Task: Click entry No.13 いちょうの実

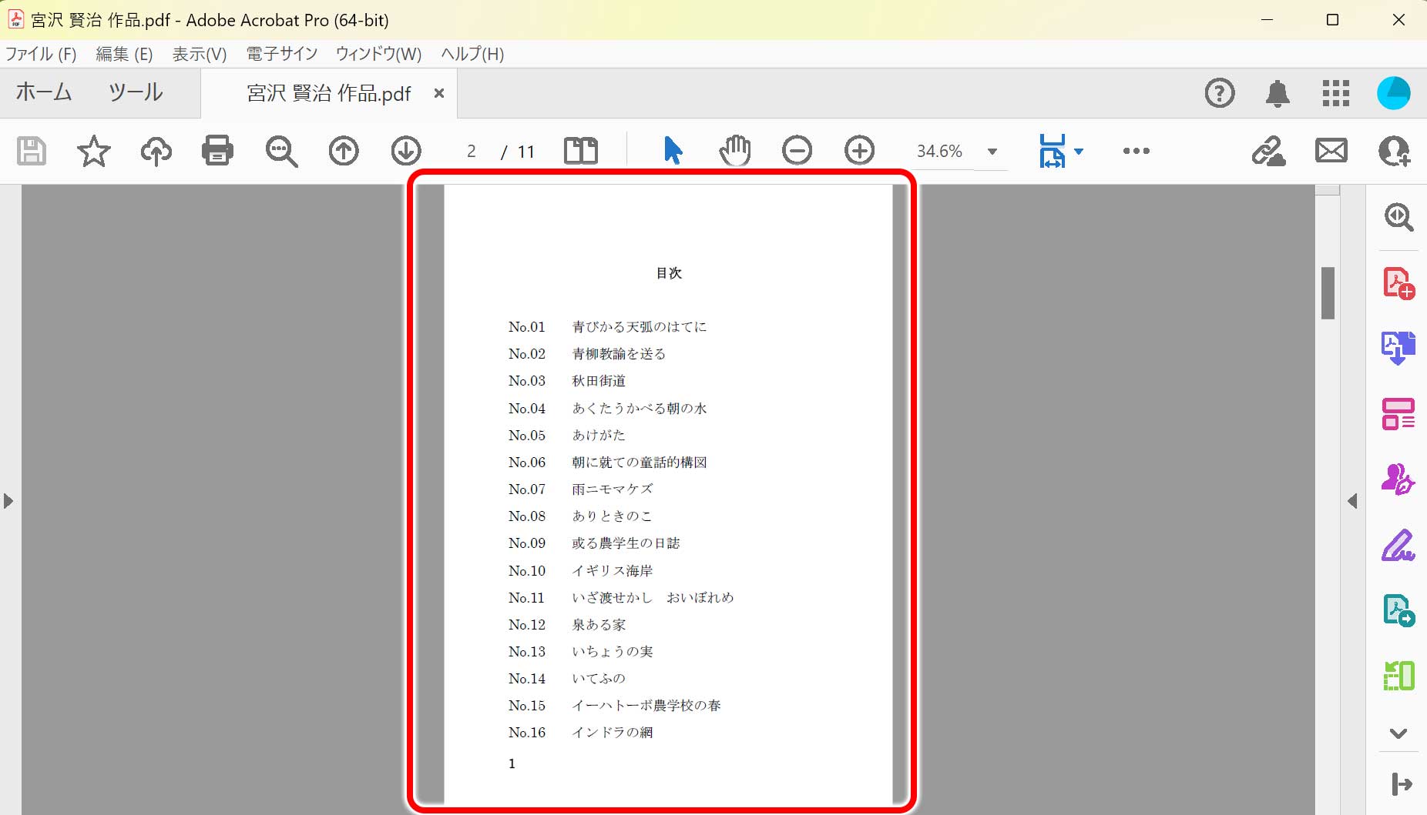Action: [580, 652]
